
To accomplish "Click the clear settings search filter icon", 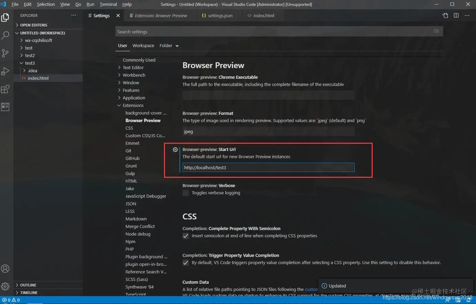I will 436,31.
